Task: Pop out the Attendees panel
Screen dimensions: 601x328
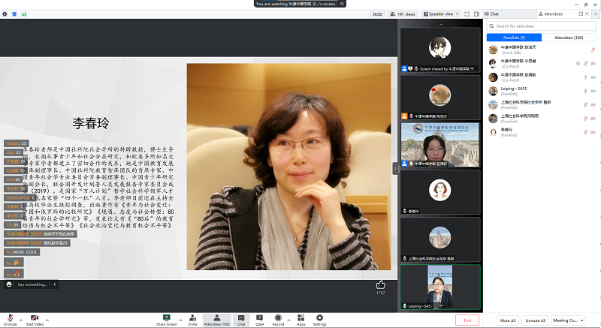Action: point(581,14)
